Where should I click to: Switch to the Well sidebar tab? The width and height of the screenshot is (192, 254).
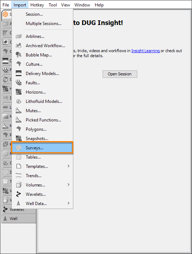click(x=19, y=219)
